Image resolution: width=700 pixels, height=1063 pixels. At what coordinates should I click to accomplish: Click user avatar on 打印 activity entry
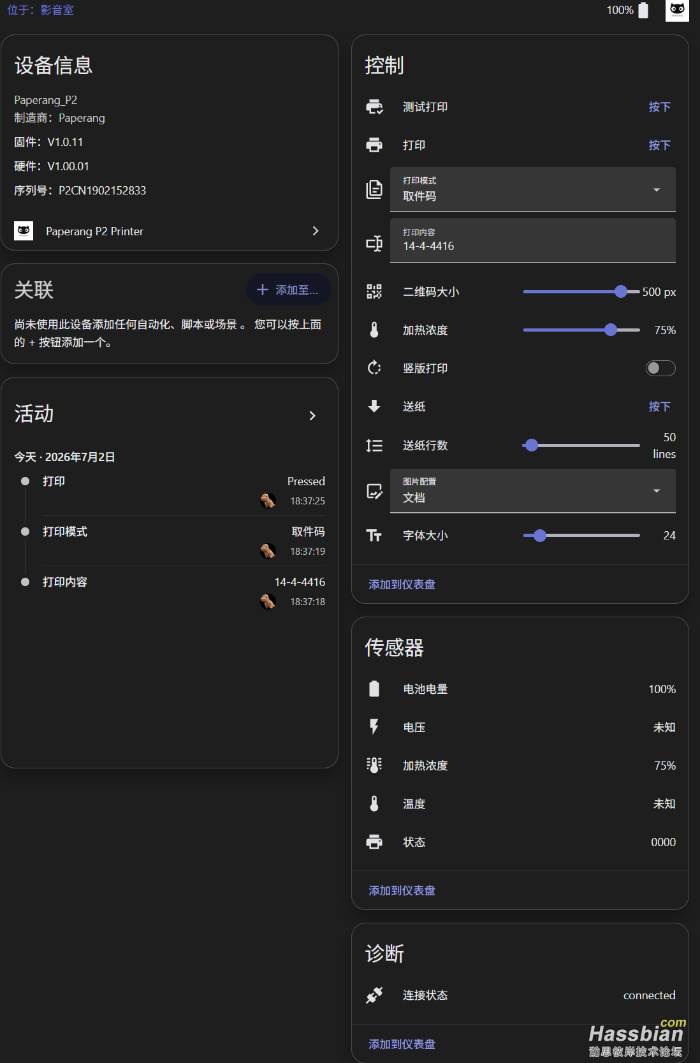(268, 501)
